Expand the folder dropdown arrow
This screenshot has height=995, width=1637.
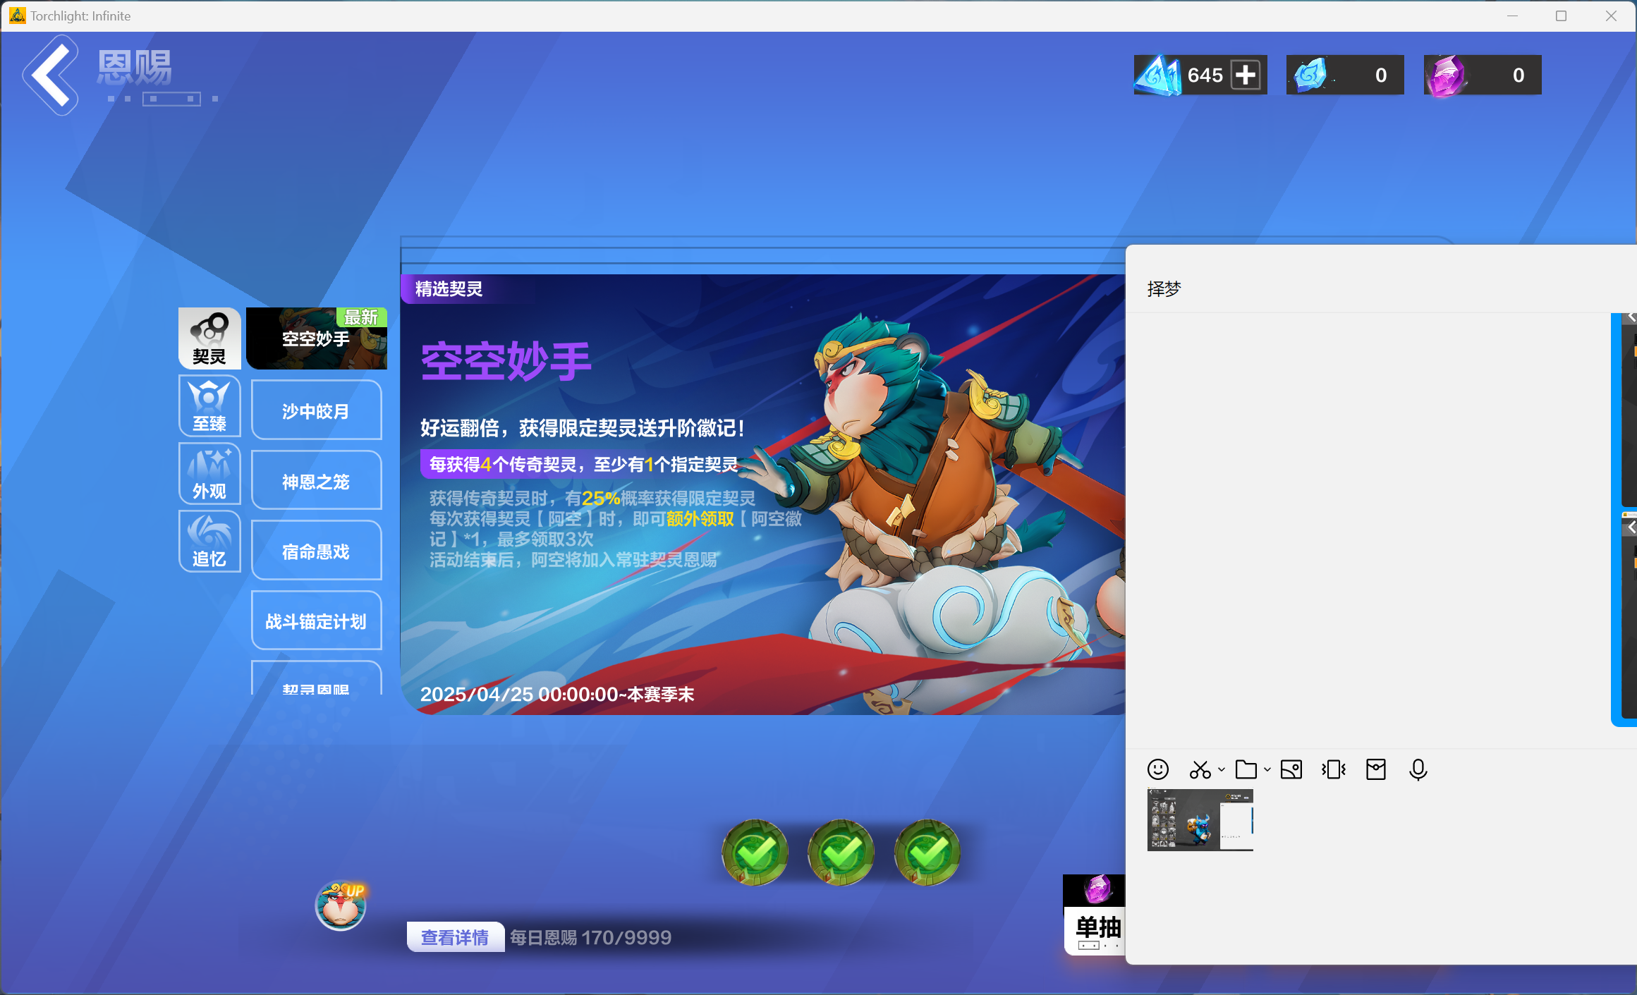click(x=1267, y=769)
